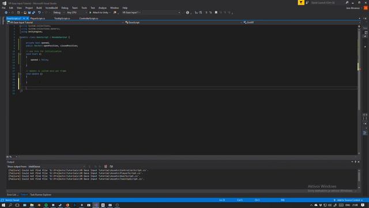Click the editor split-window handle above scrollbar
369x208 pixels.
click(x=359, y=26)
